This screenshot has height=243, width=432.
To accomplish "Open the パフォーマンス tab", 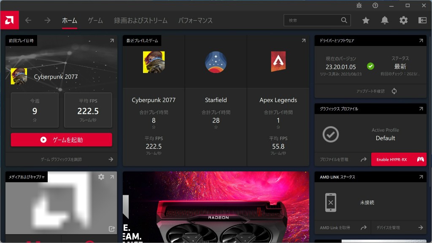I will [195, 20].
